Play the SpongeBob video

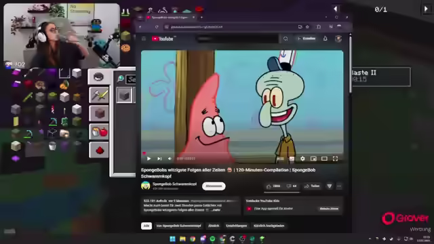[149, 159]
